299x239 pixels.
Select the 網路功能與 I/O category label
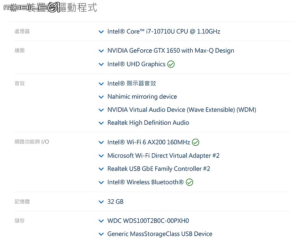[32, 142]
